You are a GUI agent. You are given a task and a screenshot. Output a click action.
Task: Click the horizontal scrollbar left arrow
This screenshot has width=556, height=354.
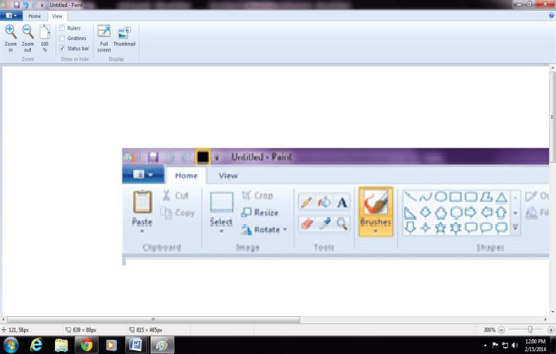tap(4, 320)
